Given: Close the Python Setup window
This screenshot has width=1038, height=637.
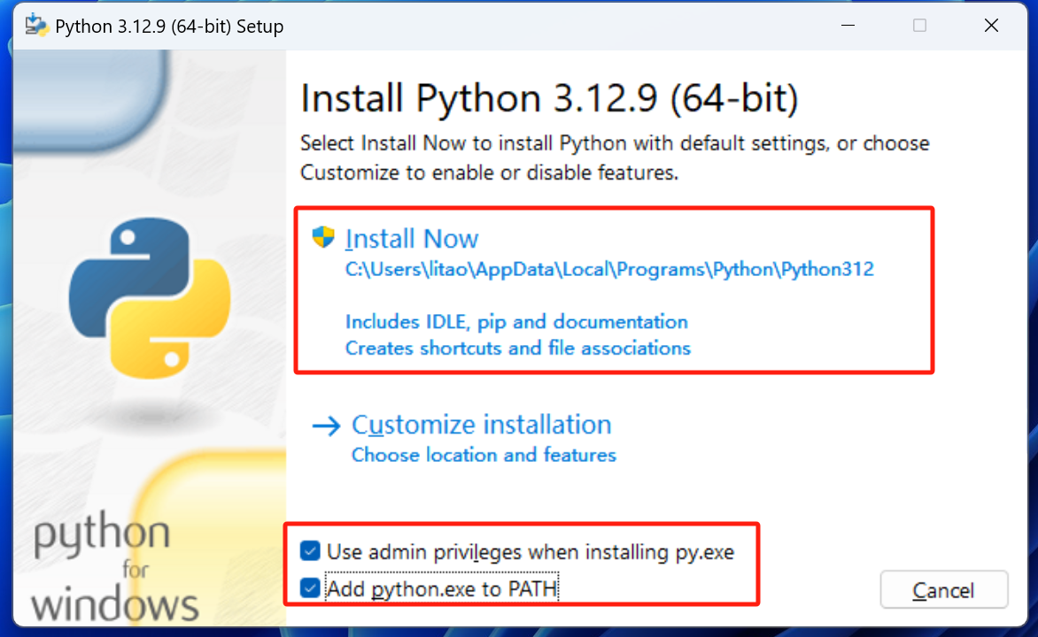Looking at the screenshot, I should tap(991, 26).
